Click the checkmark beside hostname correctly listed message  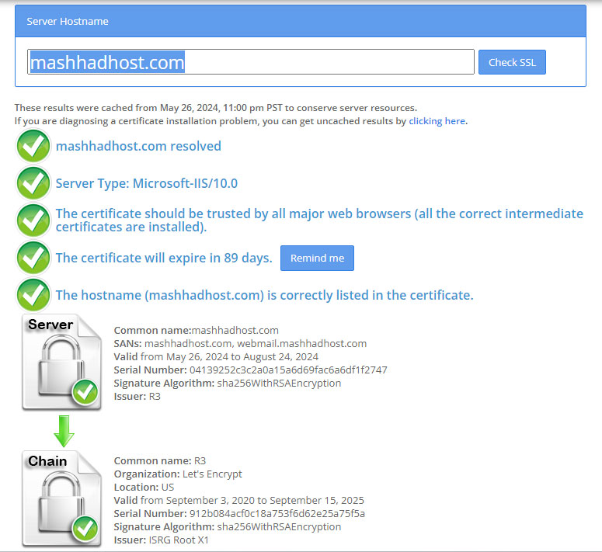(33, 295)
